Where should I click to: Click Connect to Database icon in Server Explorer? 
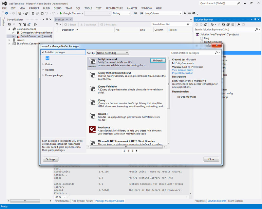tap(20, 24)
